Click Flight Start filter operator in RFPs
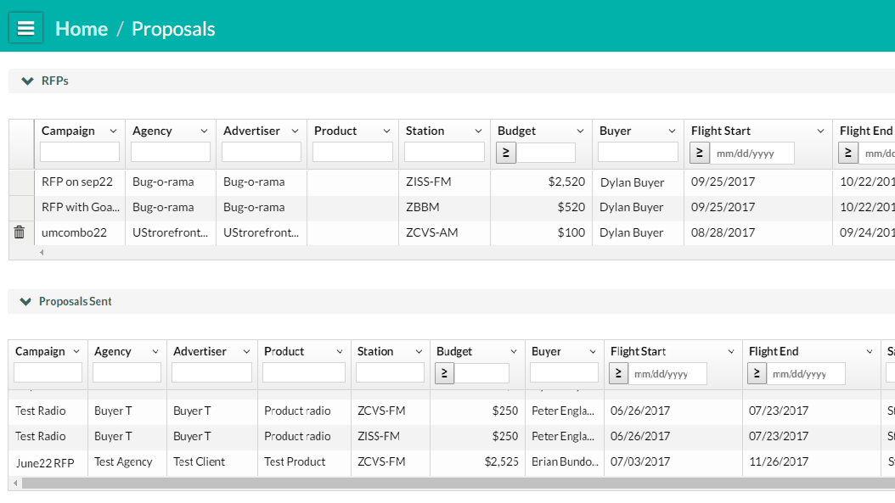 700,153
